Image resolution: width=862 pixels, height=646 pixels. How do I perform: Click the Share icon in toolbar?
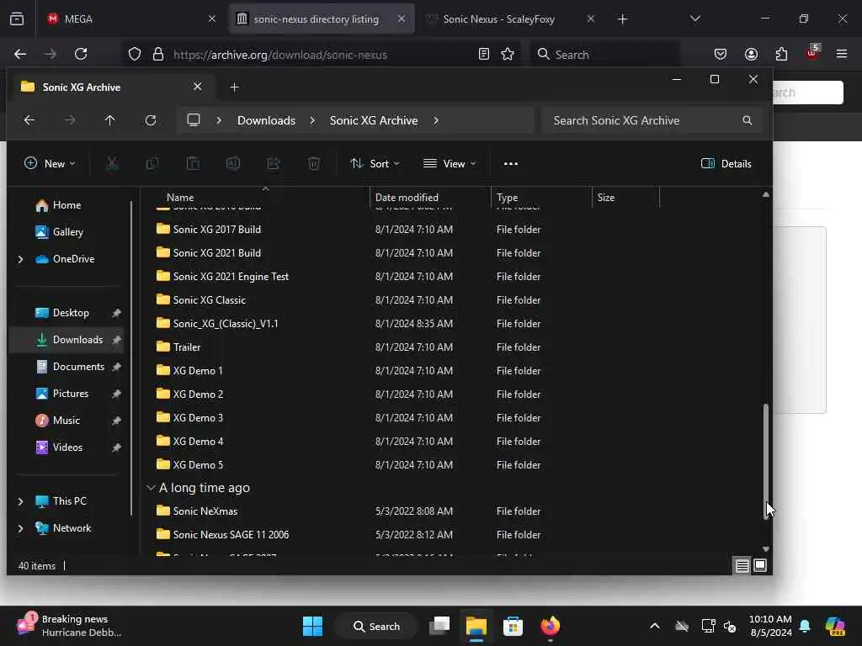point(274,164)
